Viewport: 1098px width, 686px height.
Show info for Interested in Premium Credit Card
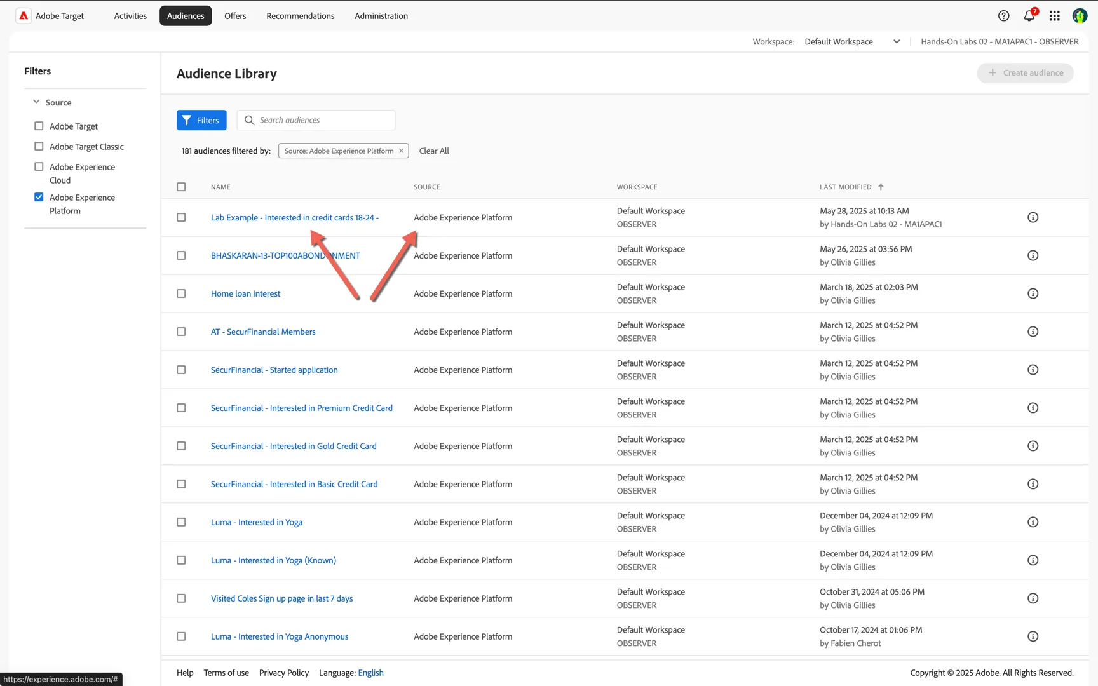point(1033,408)
